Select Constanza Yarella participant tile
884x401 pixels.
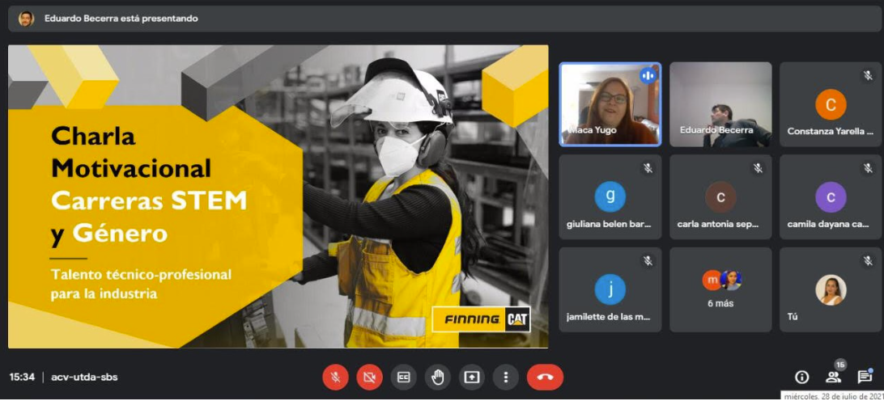click(831, 104)
